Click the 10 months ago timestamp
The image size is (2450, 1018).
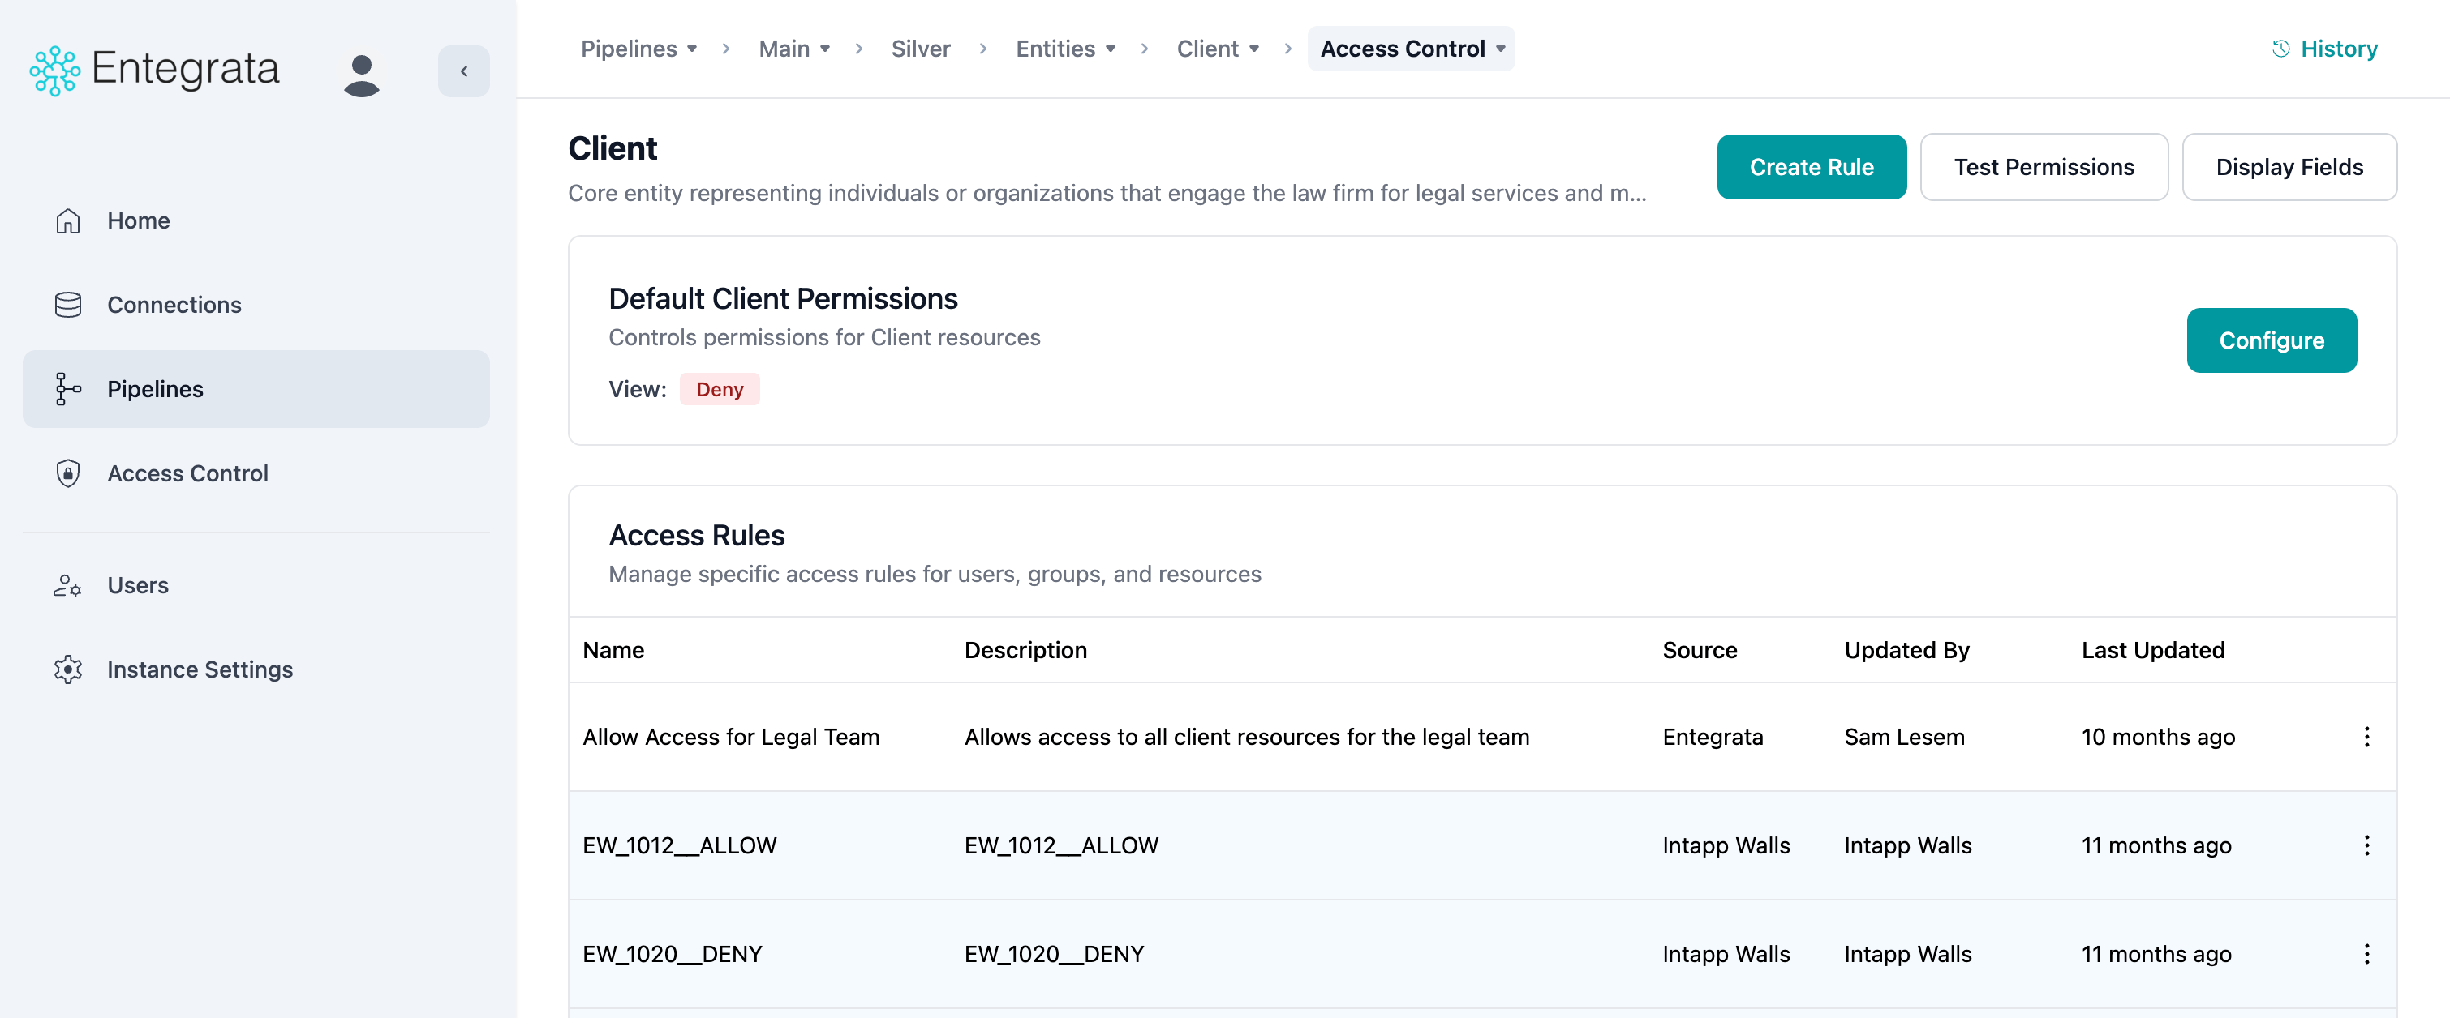pos(2158,737)
